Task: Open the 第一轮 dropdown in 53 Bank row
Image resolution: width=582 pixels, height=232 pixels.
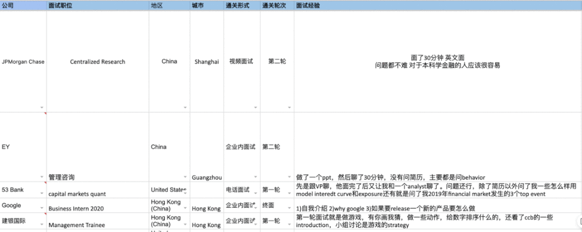Action: (x=289, y=193)
